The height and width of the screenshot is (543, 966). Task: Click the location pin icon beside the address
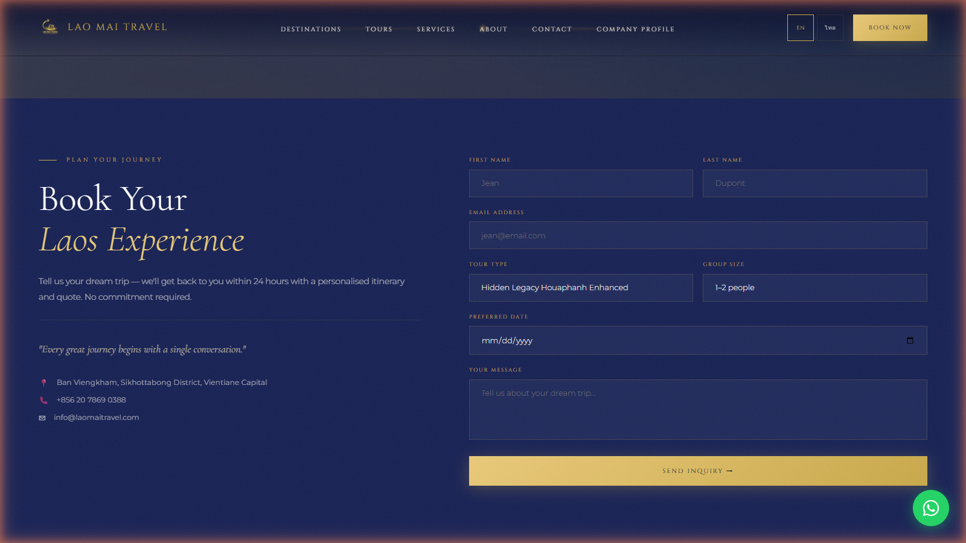43,382
